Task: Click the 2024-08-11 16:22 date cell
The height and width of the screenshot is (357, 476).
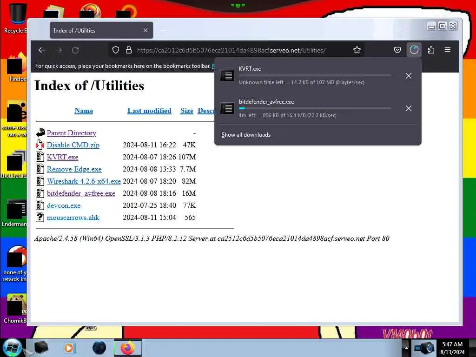Action: [149, 145]
